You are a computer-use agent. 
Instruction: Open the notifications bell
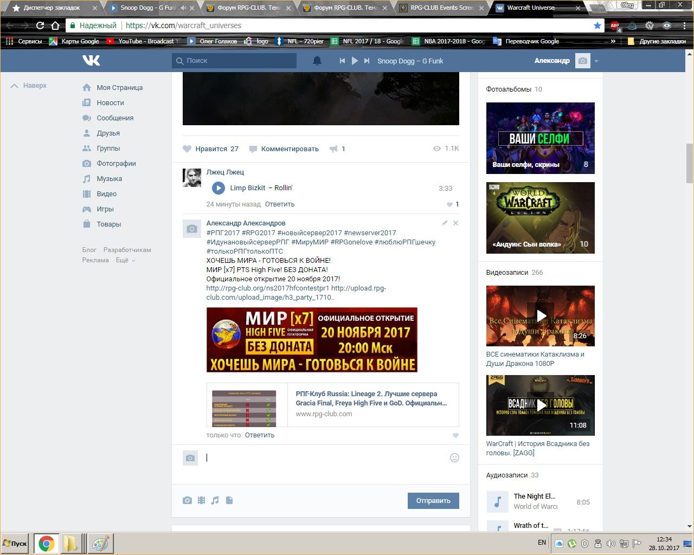(x=317, y=61)
